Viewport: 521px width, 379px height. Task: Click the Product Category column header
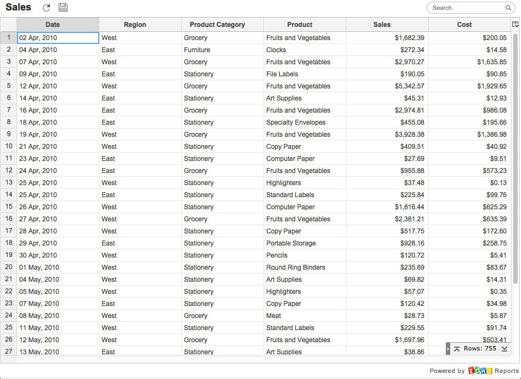click(x=217, y=25)
